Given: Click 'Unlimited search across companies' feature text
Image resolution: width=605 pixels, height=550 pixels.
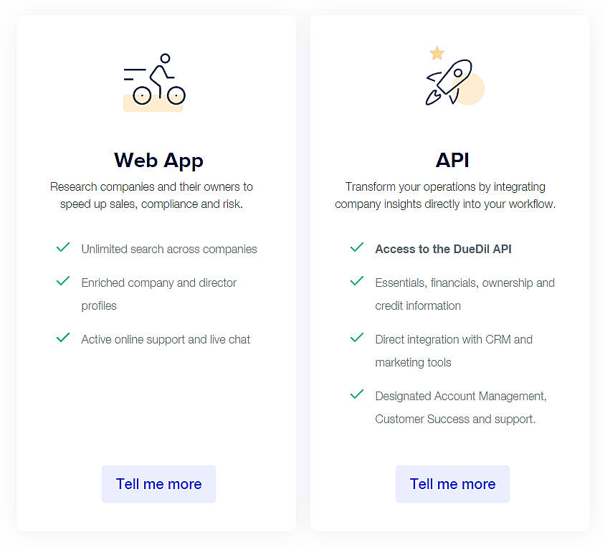Looking at the screenshot, I should 169,249.
